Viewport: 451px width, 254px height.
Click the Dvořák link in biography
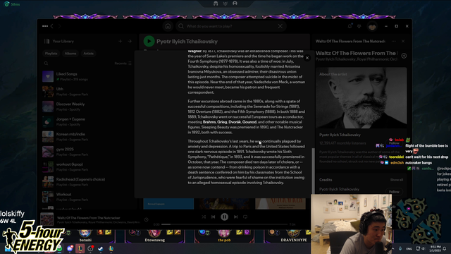[x=235, y=122]
